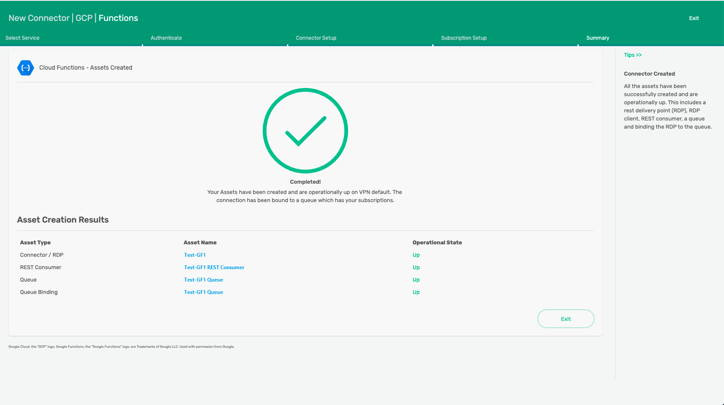Go to the Select Service step
This screenshot has height=405, width=724.
point(23,38)
